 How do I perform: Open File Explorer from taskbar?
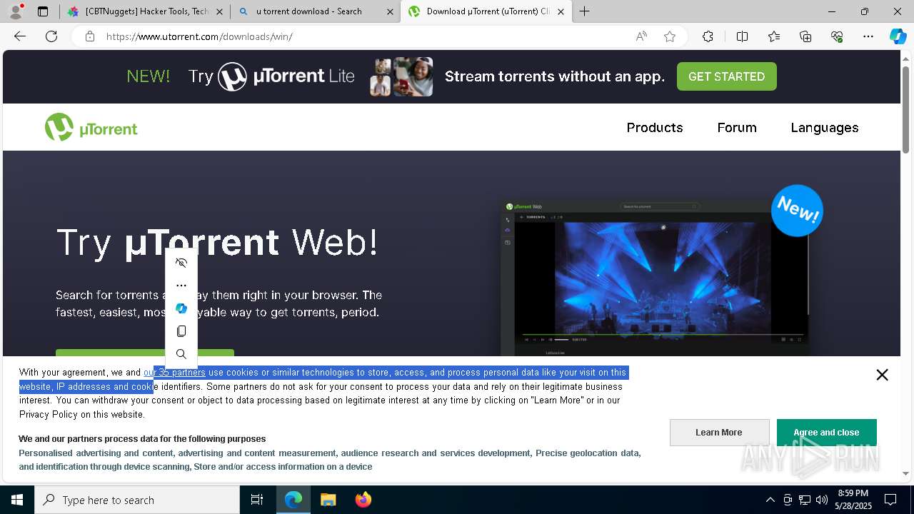(x=328, y=500)
